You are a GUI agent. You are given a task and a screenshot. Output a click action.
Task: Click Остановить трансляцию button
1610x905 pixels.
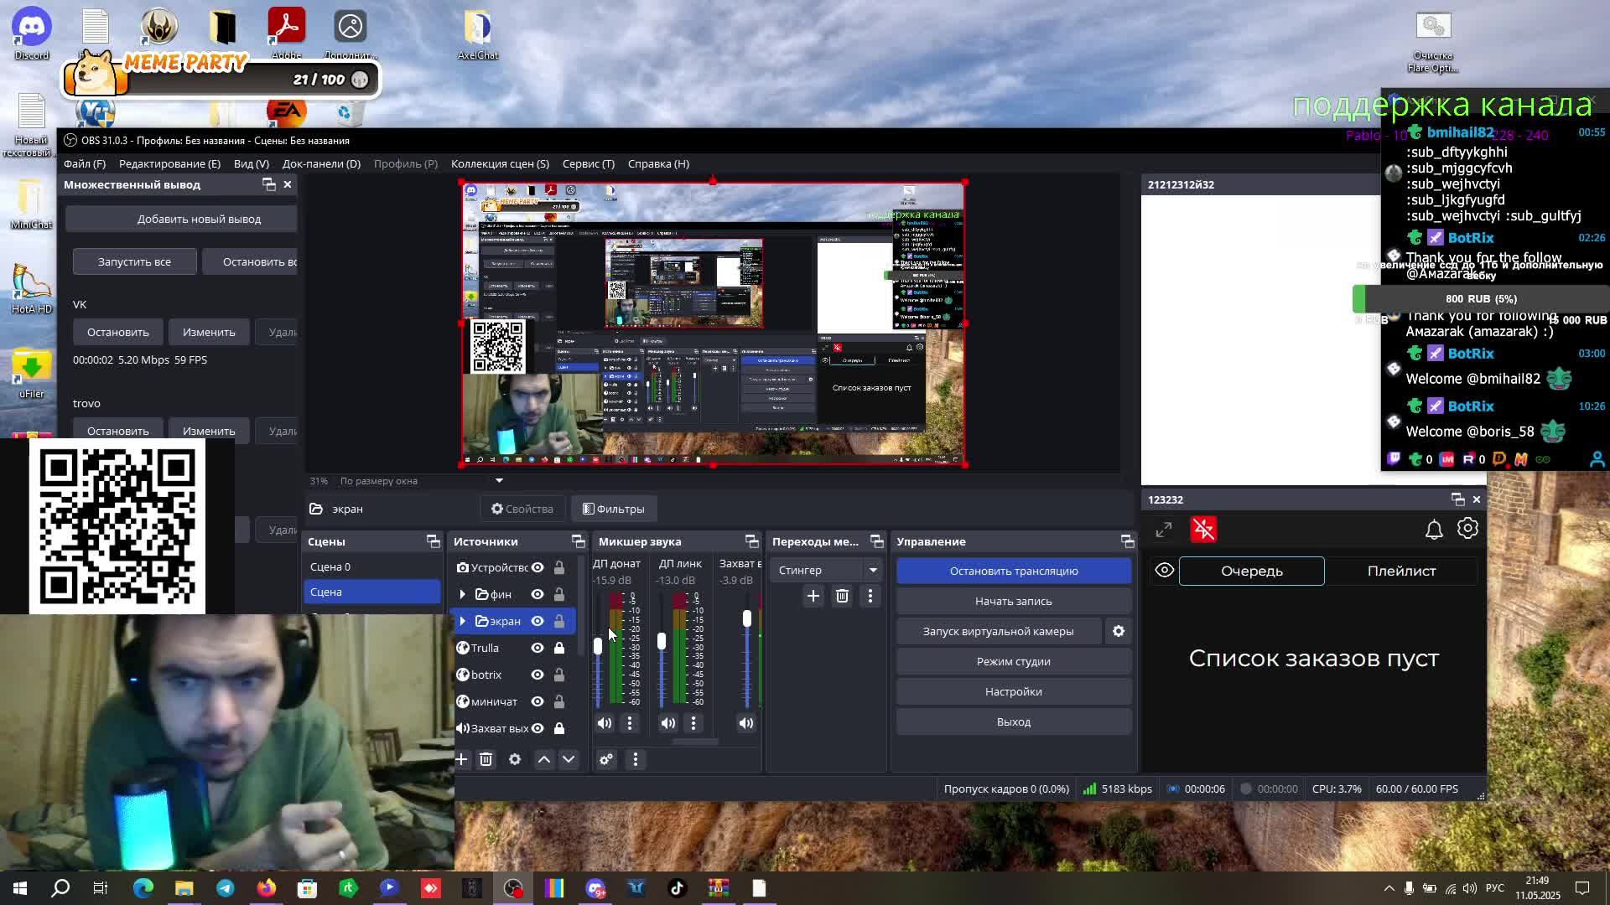pyautogui.click(x=1013, y=571)
